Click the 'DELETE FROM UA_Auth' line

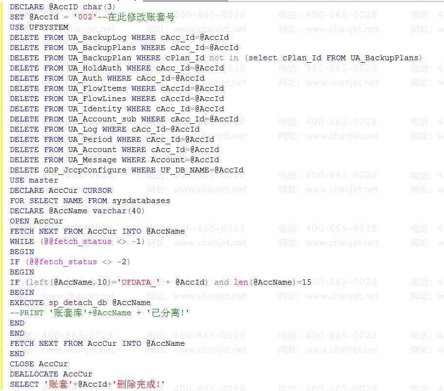coord(107,78)
